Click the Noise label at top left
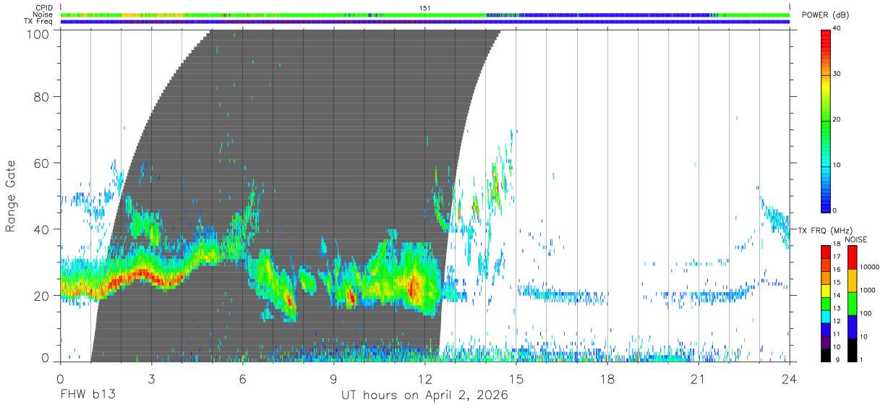The width and height of the screenshot is (888, 410). pos(43,14)
